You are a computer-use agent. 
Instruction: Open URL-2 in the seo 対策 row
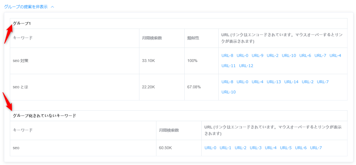pyautogui.click(x=273, y=55)
